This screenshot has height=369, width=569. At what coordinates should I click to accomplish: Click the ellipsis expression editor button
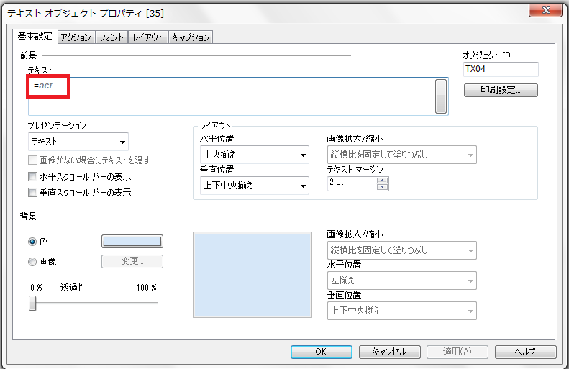[x=440, y=97]
